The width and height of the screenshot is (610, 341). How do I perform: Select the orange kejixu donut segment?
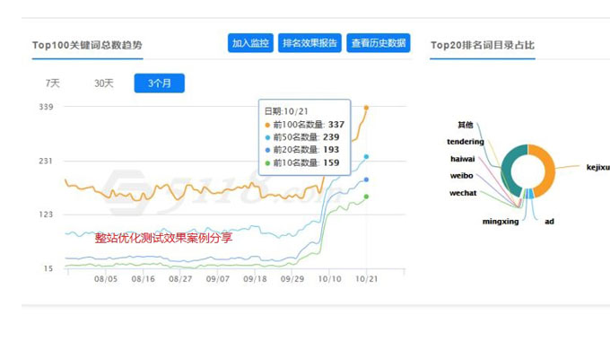(x=549, y=170)
